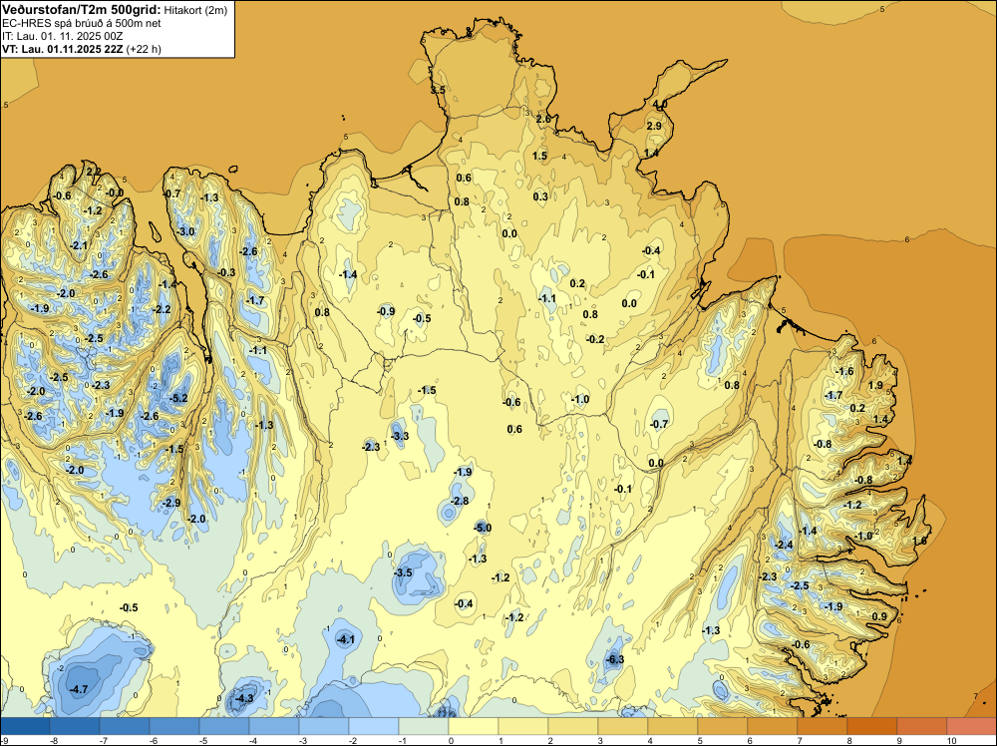Click the -6.3 temperature label

615,659
